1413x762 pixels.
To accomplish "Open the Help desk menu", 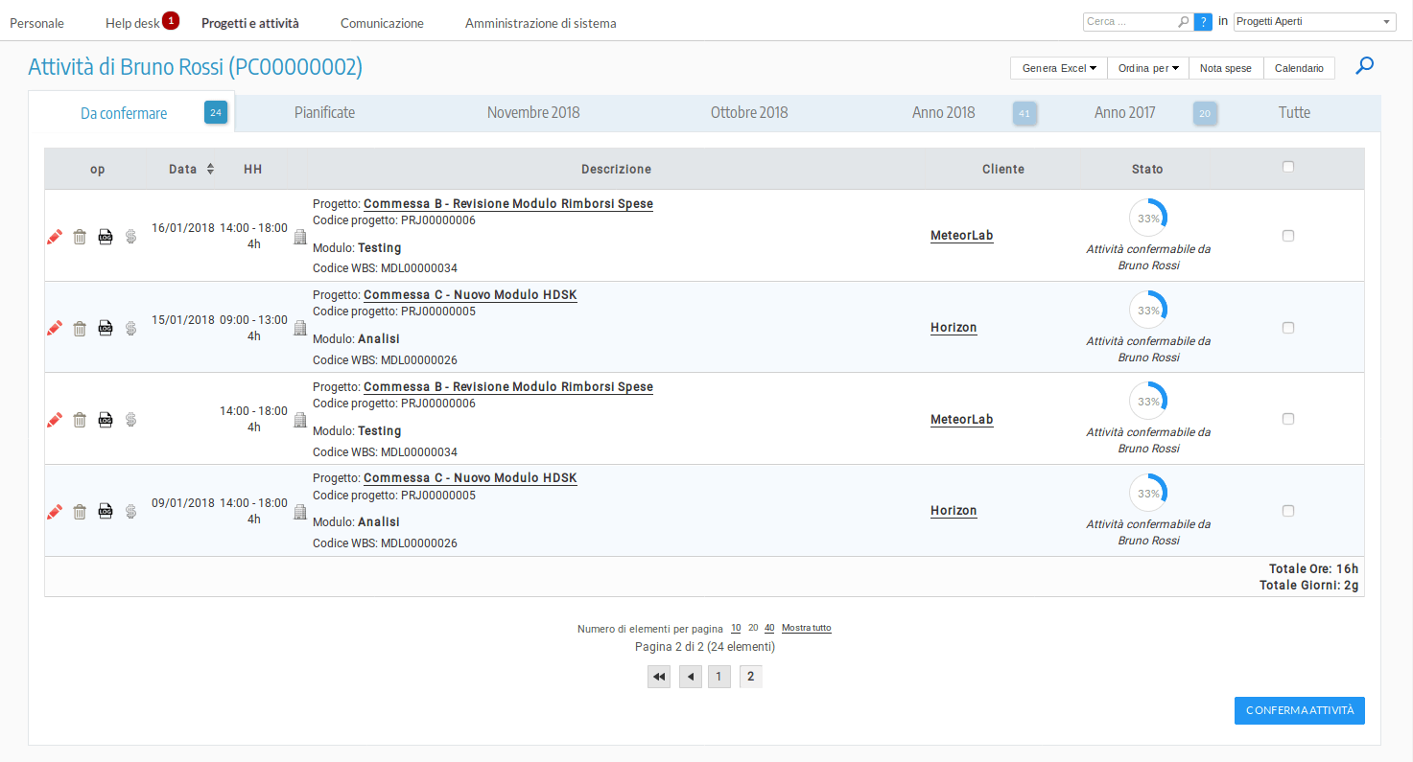I will [132, 23].
